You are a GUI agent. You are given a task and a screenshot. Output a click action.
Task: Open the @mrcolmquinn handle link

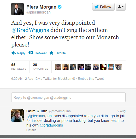(x=60, y=111)
